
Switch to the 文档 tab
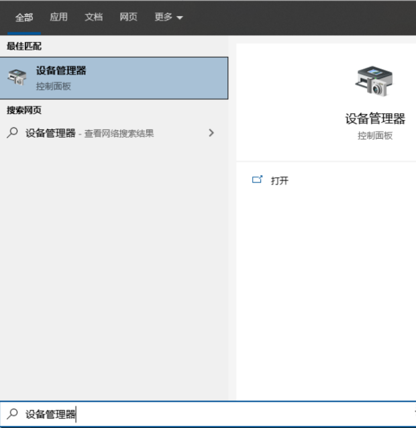point(94,17)
